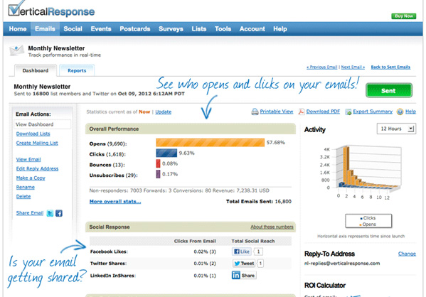This screenshot has height=297, width=426.
Task: Open the Home menu
Action: tap(18, 29)
